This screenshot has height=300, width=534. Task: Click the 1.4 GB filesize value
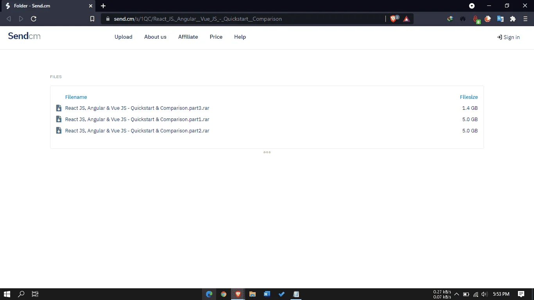(470, 108)
